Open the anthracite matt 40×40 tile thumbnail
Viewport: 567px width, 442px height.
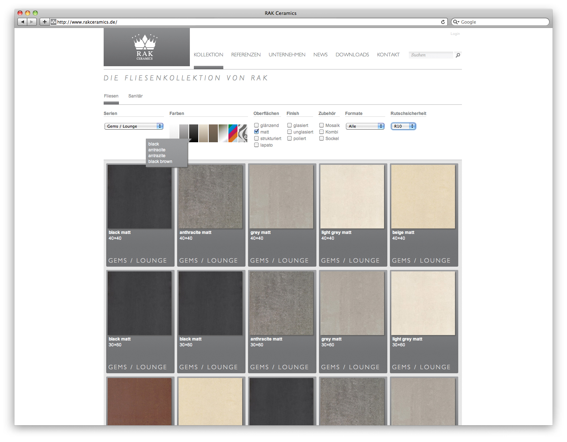[210, 196]
